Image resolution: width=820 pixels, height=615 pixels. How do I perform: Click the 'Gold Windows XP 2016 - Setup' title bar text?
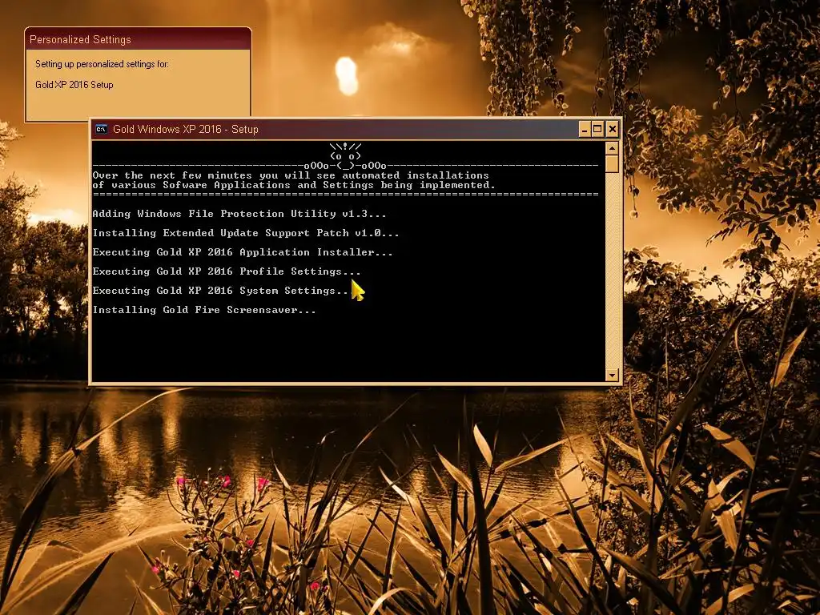click(x=186, y=129)
